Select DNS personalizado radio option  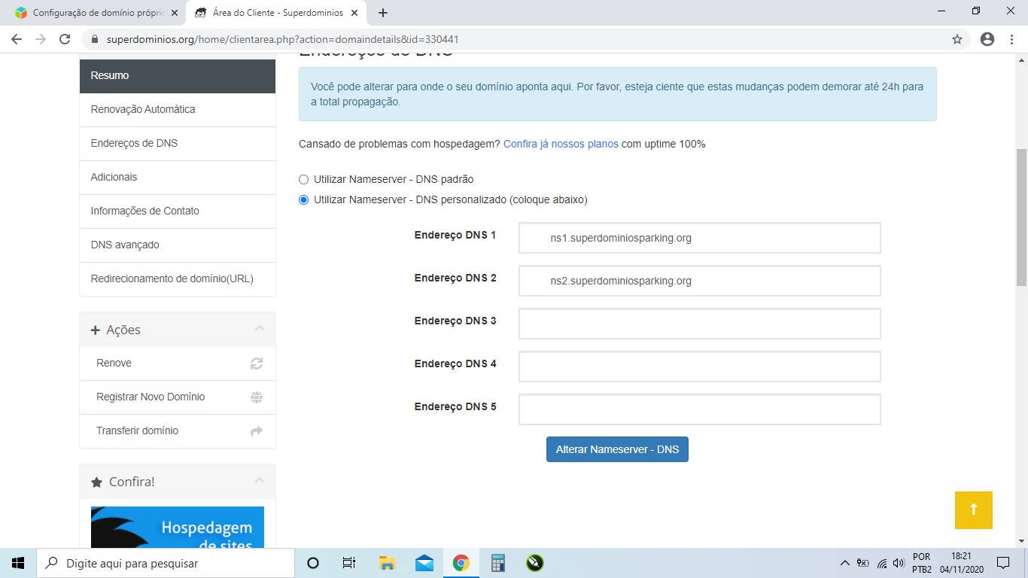304,199
